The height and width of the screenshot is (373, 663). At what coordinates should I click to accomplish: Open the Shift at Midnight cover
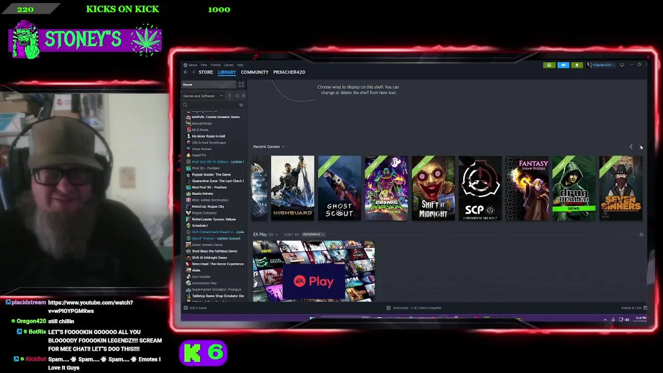coord(433,188)
